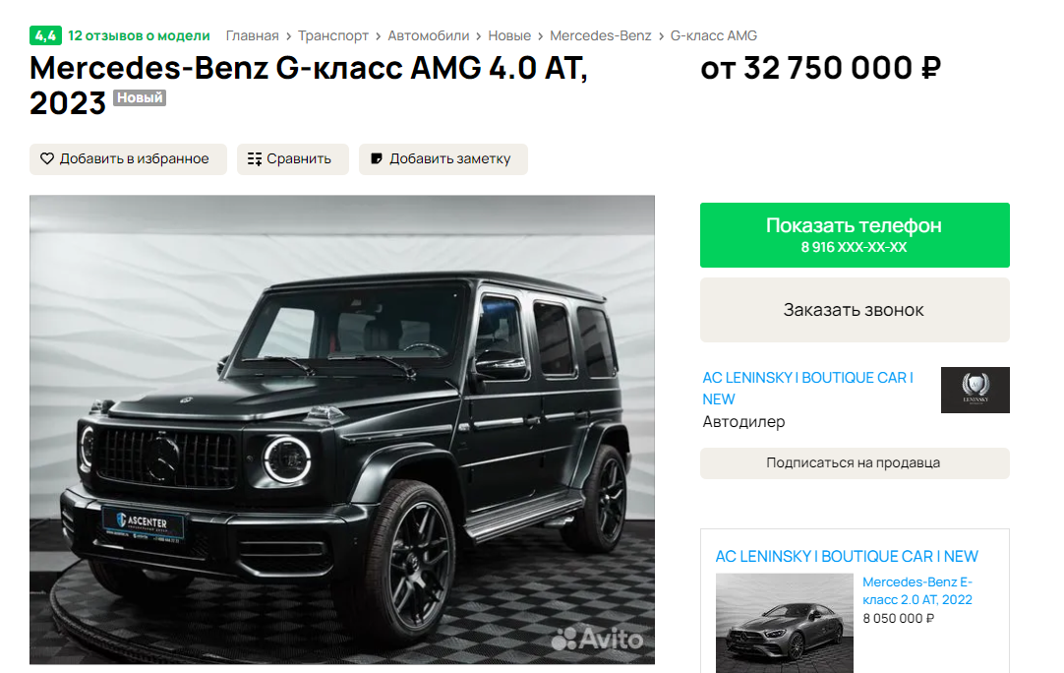Open the Транспорт breadcrumb
Viewport: 1064px width, 673px height.
pyautogui.click(x=333, y=35)
